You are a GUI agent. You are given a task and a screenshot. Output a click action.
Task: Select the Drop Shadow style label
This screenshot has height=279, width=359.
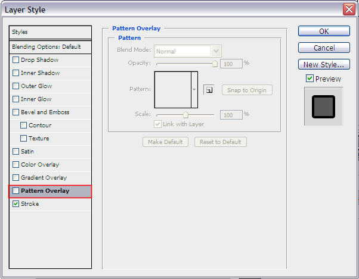pos(39,60)
